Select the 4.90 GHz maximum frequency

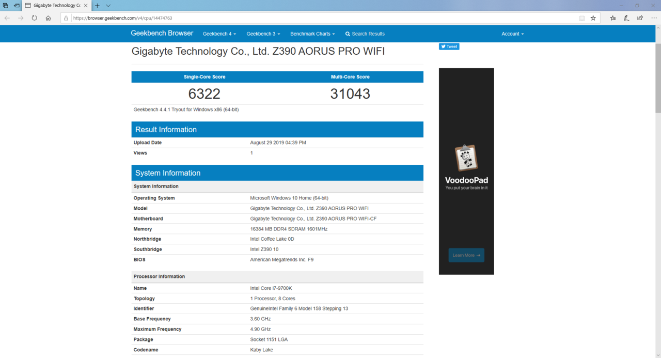point(261,329)
